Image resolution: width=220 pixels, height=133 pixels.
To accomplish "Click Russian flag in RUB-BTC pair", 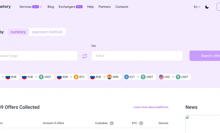I will (59, 77).
